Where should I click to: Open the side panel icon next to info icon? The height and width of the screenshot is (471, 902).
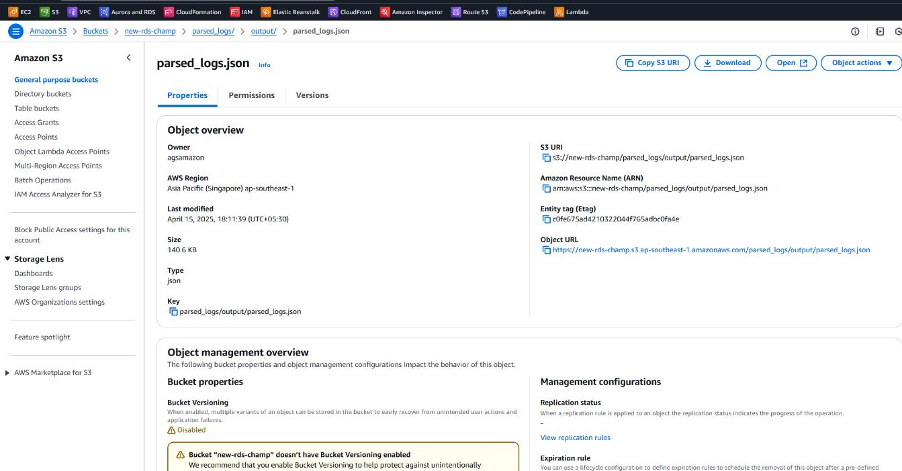coord(880,32)
